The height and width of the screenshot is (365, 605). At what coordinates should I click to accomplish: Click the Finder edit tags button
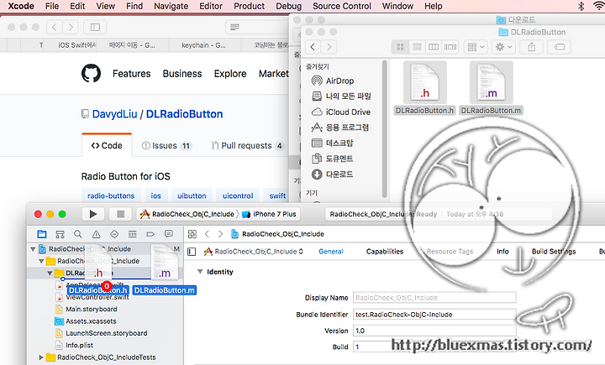click(x=560, y=47)
